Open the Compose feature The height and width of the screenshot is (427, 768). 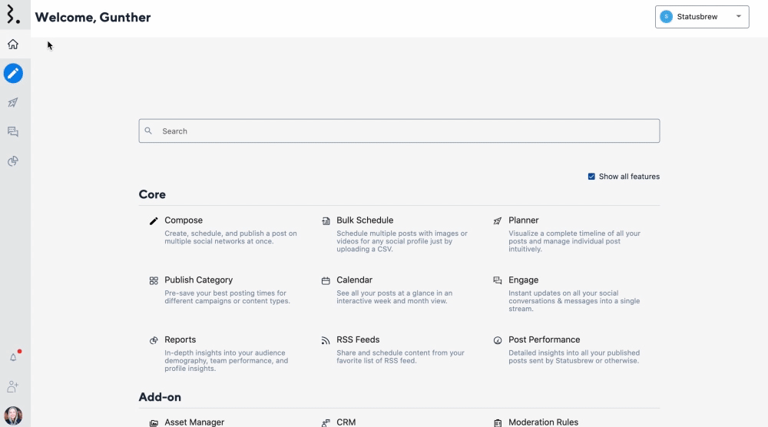tap(184, 220)
